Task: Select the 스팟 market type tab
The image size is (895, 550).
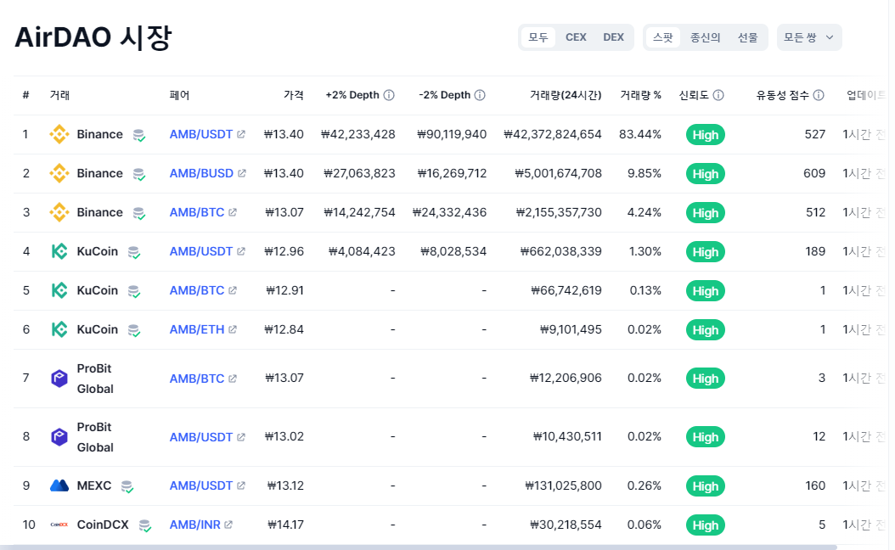Action: click(662, 37)
